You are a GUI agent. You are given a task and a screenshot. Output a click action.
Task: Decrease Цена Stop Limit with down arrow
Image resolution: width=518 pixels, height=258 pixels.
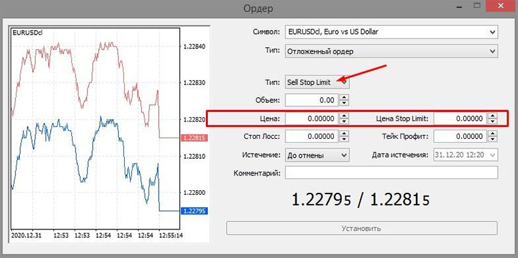[493, 122]
